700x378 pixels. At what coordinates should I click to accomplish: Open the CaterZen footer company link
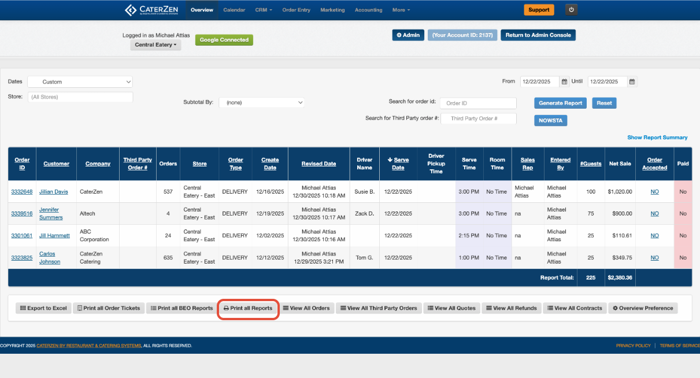tap(88, 346)
